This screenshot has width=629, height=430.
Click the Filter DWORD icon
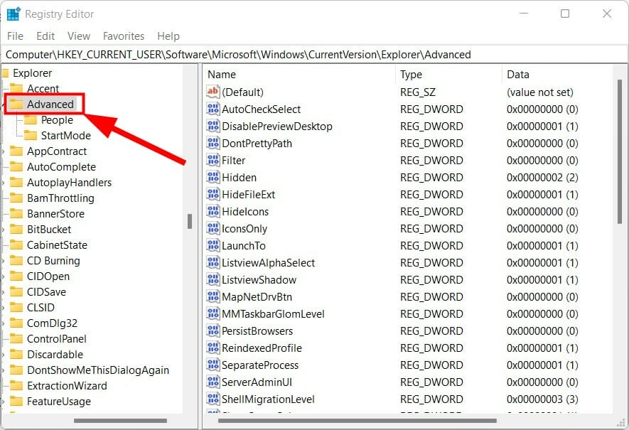click(213, 160)
